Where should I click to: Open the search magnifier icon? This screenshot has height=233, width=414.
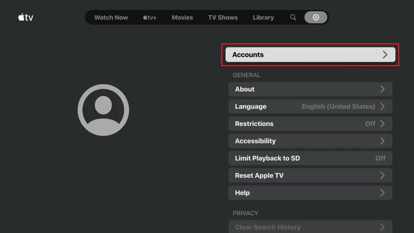pyautogui.click(x=293, y=17)
